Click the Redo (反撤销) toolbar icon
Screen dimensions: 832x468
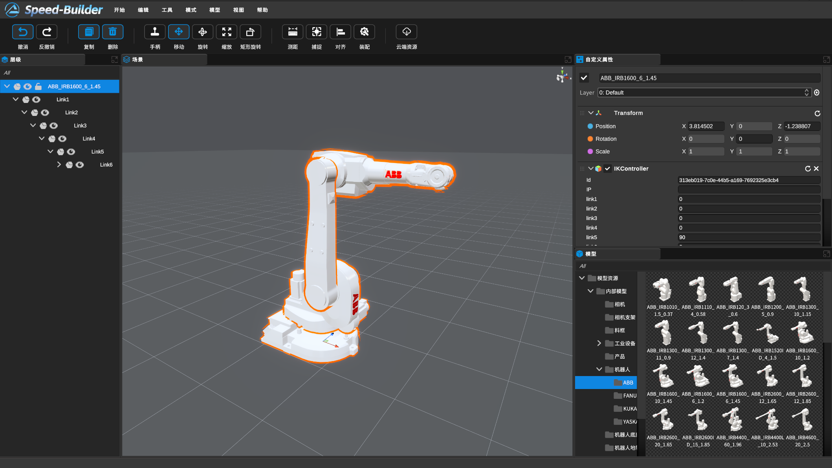47,32
